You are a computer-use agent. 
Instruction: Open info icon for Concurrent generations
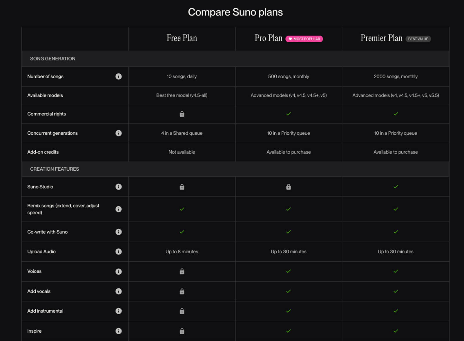click(119, 133)
